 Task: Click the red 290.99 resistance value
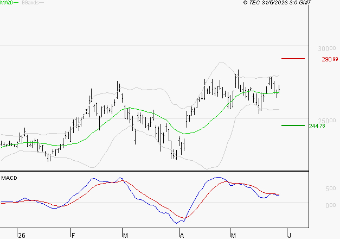pyautogui.click(x=330, y=59)
